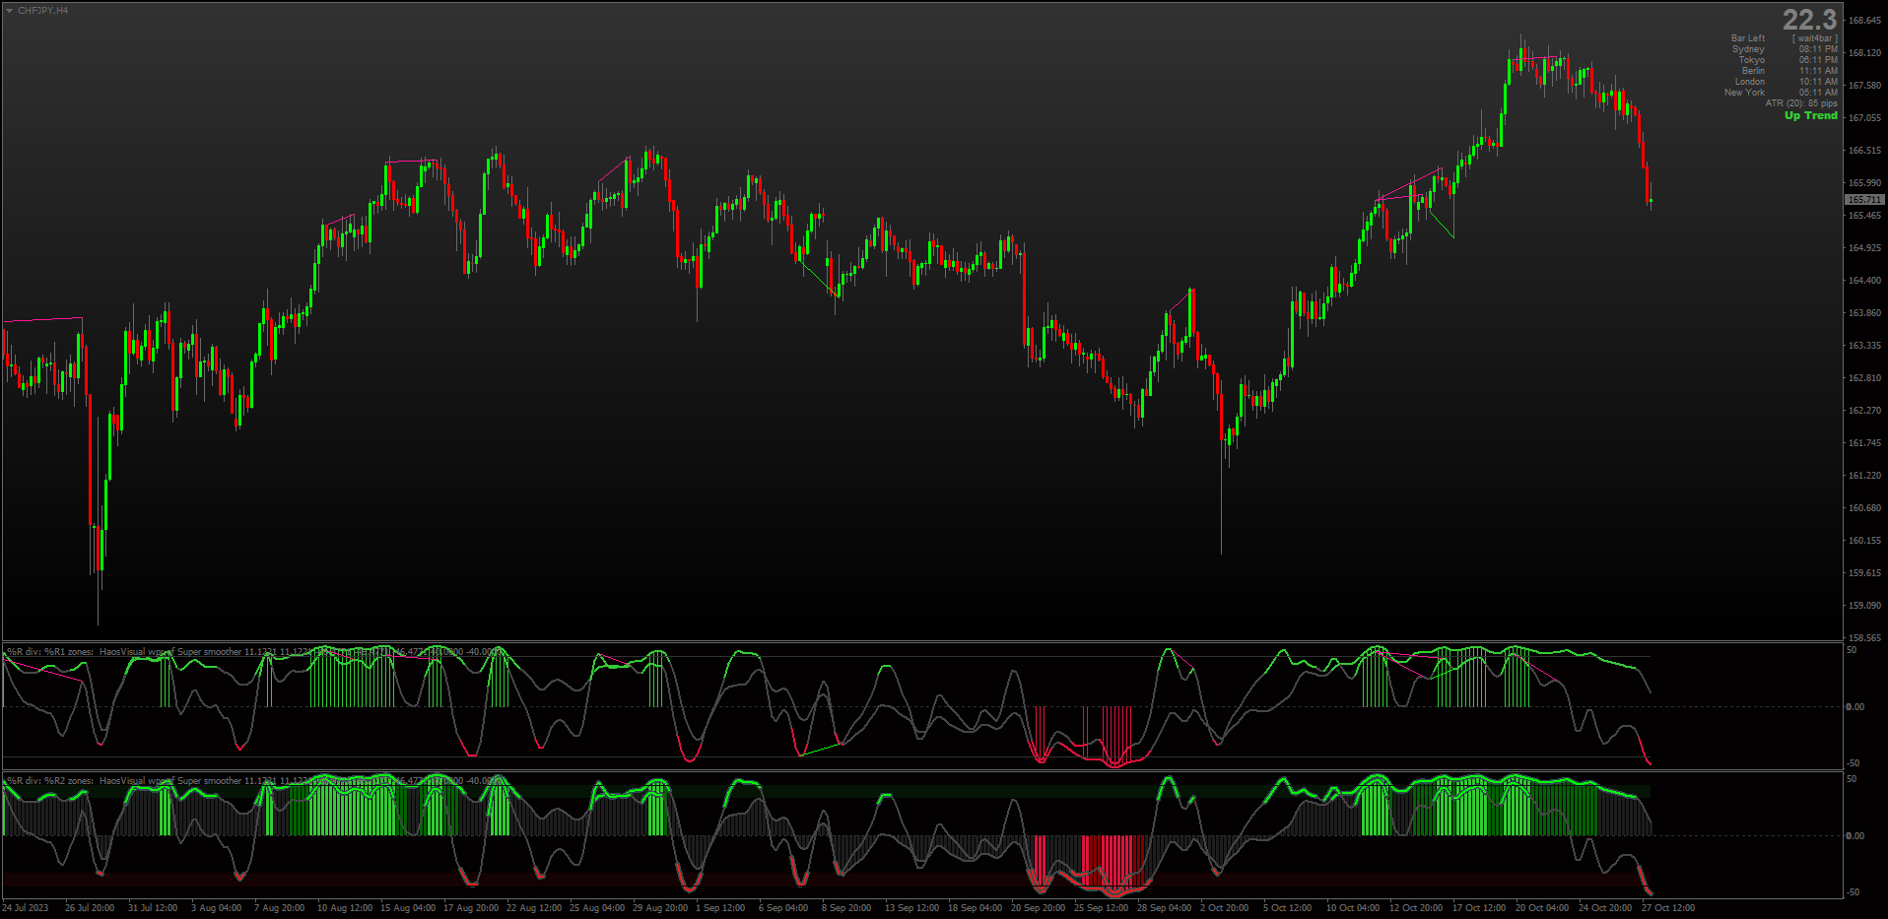Click the 13 Sep 12:00 time axis label
This screenshot has width=1888, height=919.
point(911,908)
